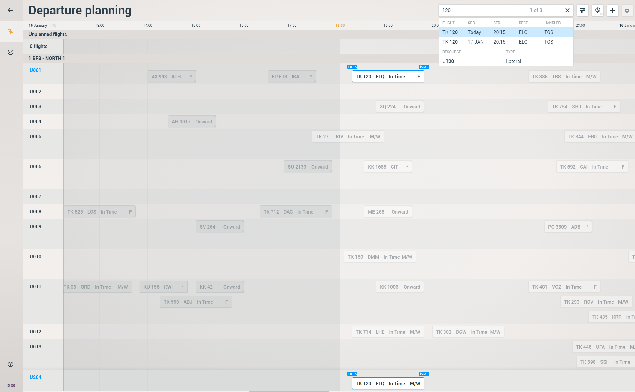Image resolution: width=635 pixels, height=392 pixels.
Task: Open resource U204 row label
Action: pos(35,377)
